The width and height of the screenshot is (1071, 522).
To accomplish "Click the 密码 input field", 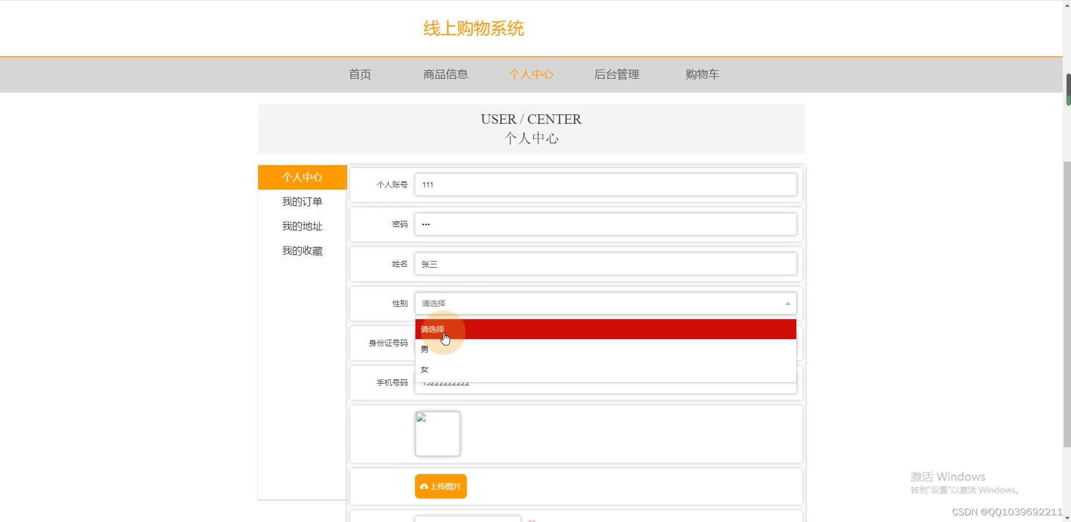I will tap(605, 224).
